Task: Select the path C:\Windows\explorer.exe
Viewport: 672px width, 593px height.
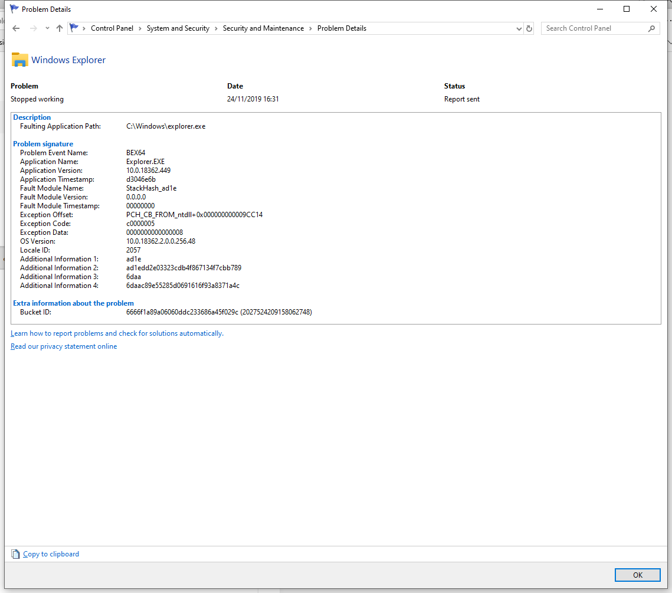Action: [166, 126]
